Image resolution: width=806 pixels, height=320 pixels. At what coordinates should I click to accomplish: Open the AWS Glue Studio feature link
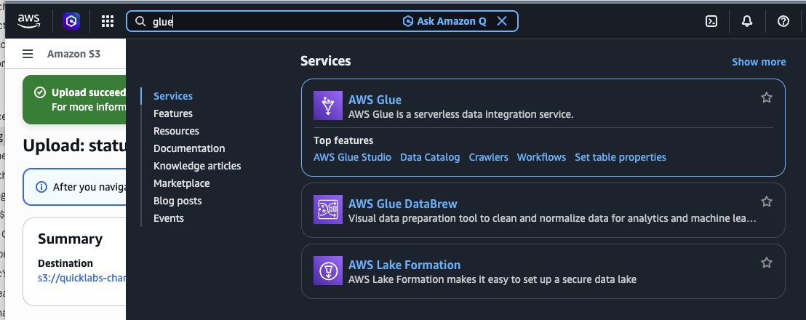point(352,157)
